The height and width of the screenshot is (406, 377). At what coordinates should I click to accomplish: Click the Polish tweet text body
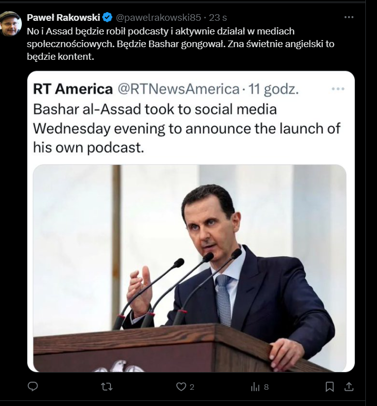coord(180,44)
